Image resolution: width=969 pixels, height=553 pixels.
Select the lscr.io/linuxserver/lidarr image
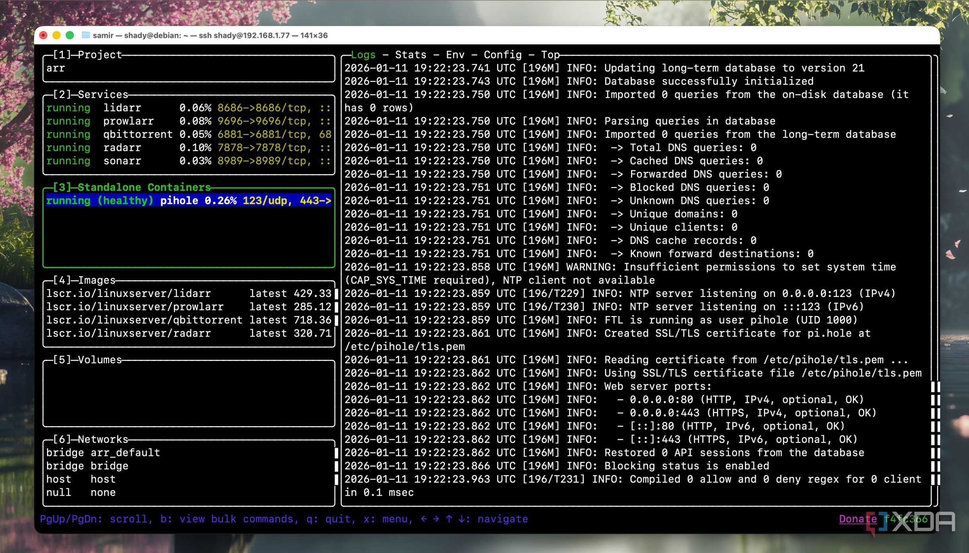pyautogui.click(x=189, y=293)
